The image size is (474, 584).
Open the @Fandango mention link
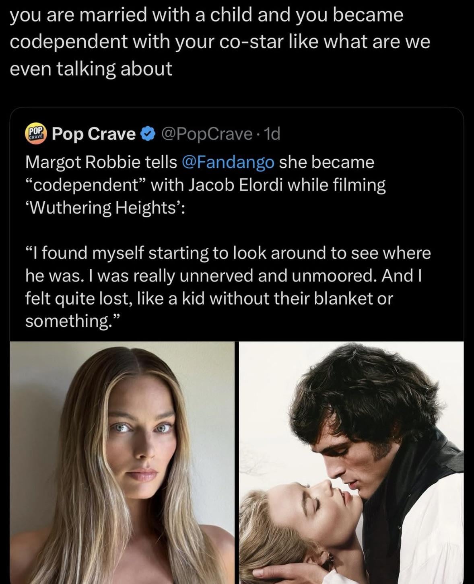tap(228, 162)
